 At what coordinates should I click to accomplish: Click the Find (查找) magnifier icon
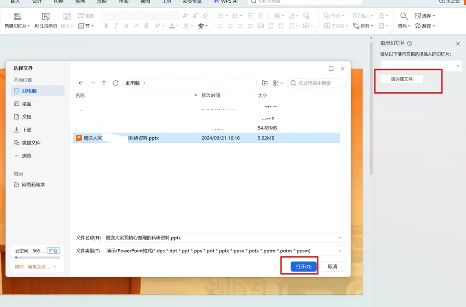(x=403, y=16)
